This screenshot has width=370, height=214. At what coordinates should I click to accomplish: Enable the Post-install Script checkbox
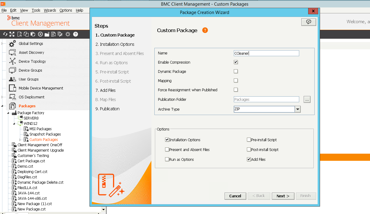tap(249, 150)
